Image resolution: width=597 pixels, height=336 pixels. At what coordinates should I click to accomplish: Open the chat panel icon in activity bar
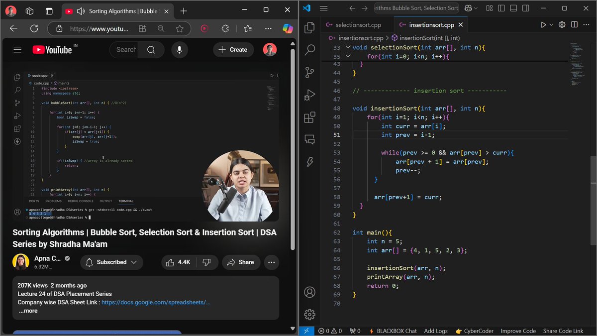(x=309, y=139)
